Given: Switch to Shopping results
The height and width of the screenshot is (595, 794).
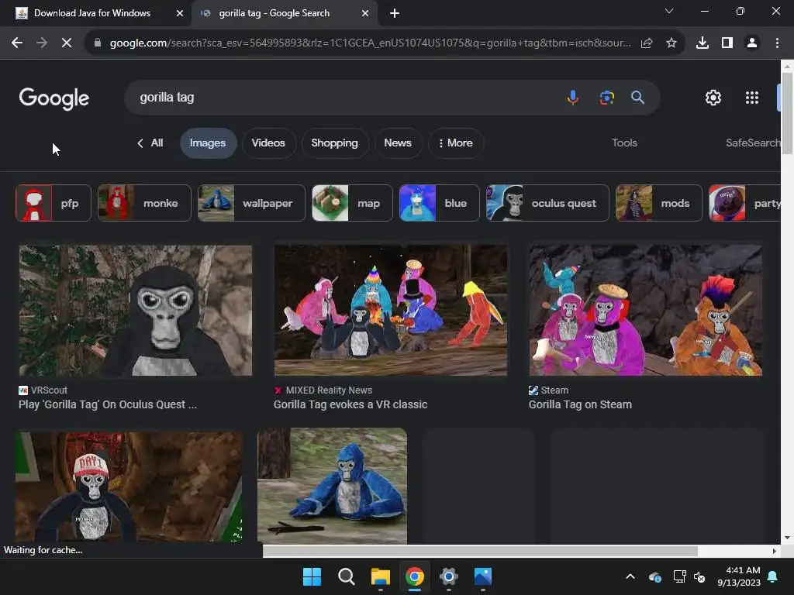Looking at the screenshot, I should pyautogui.click(x=334, y=143).
